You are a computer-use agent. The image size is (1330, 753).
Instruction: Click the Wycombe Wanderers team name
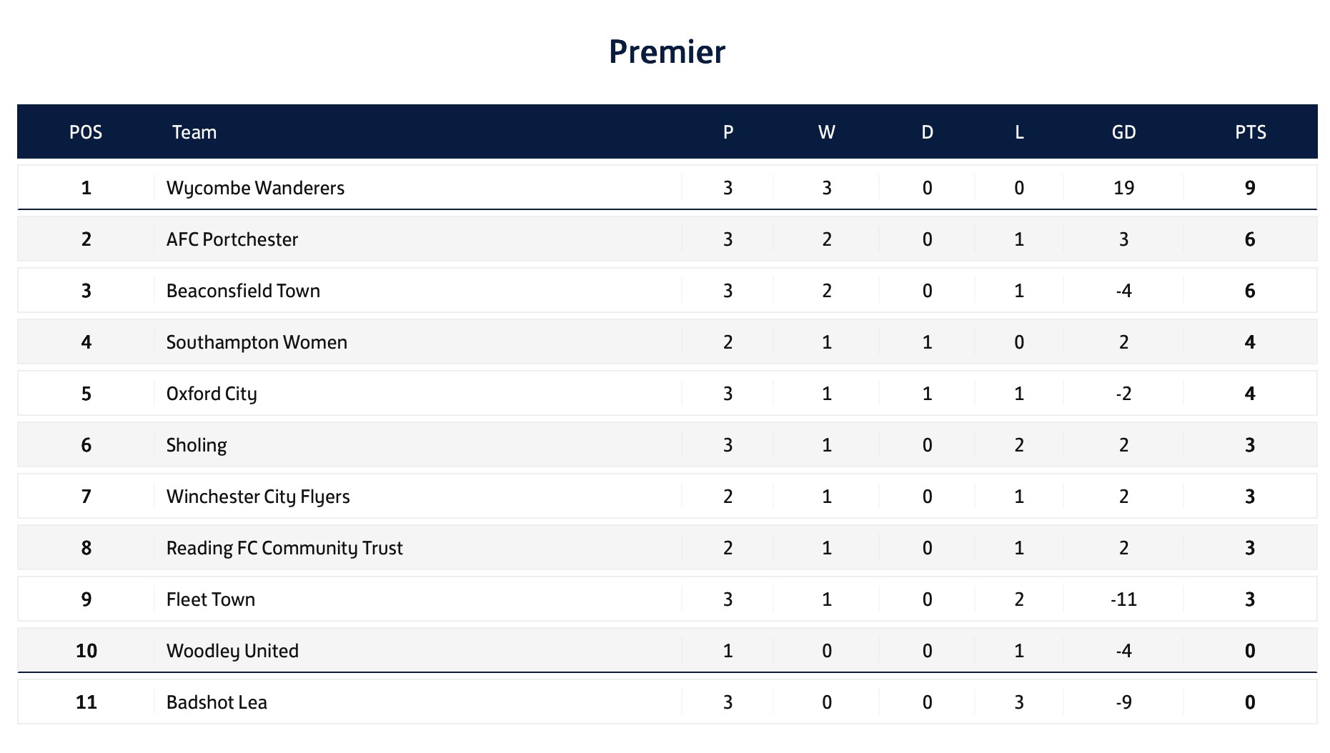click(x=255, y=188)
